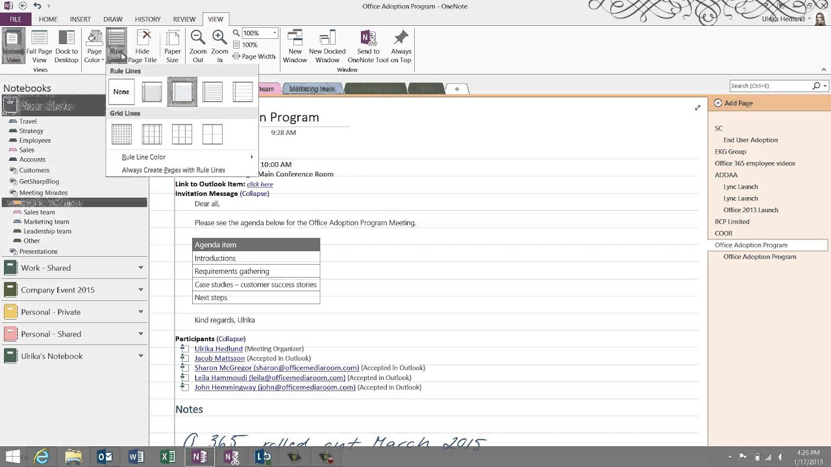Expand the Rule Line Color submenu
This screenshot has height=467, width=831.
[182, 157]
